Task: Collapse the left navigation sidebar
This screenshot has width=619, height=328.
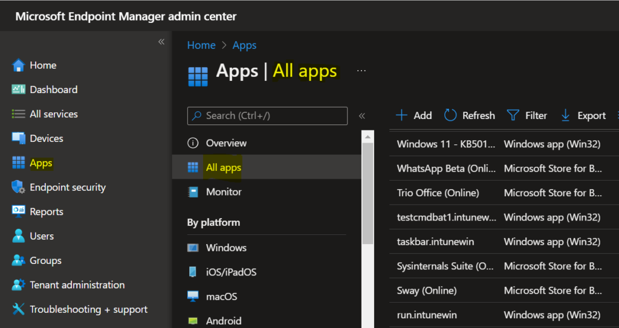Action: 161,42
